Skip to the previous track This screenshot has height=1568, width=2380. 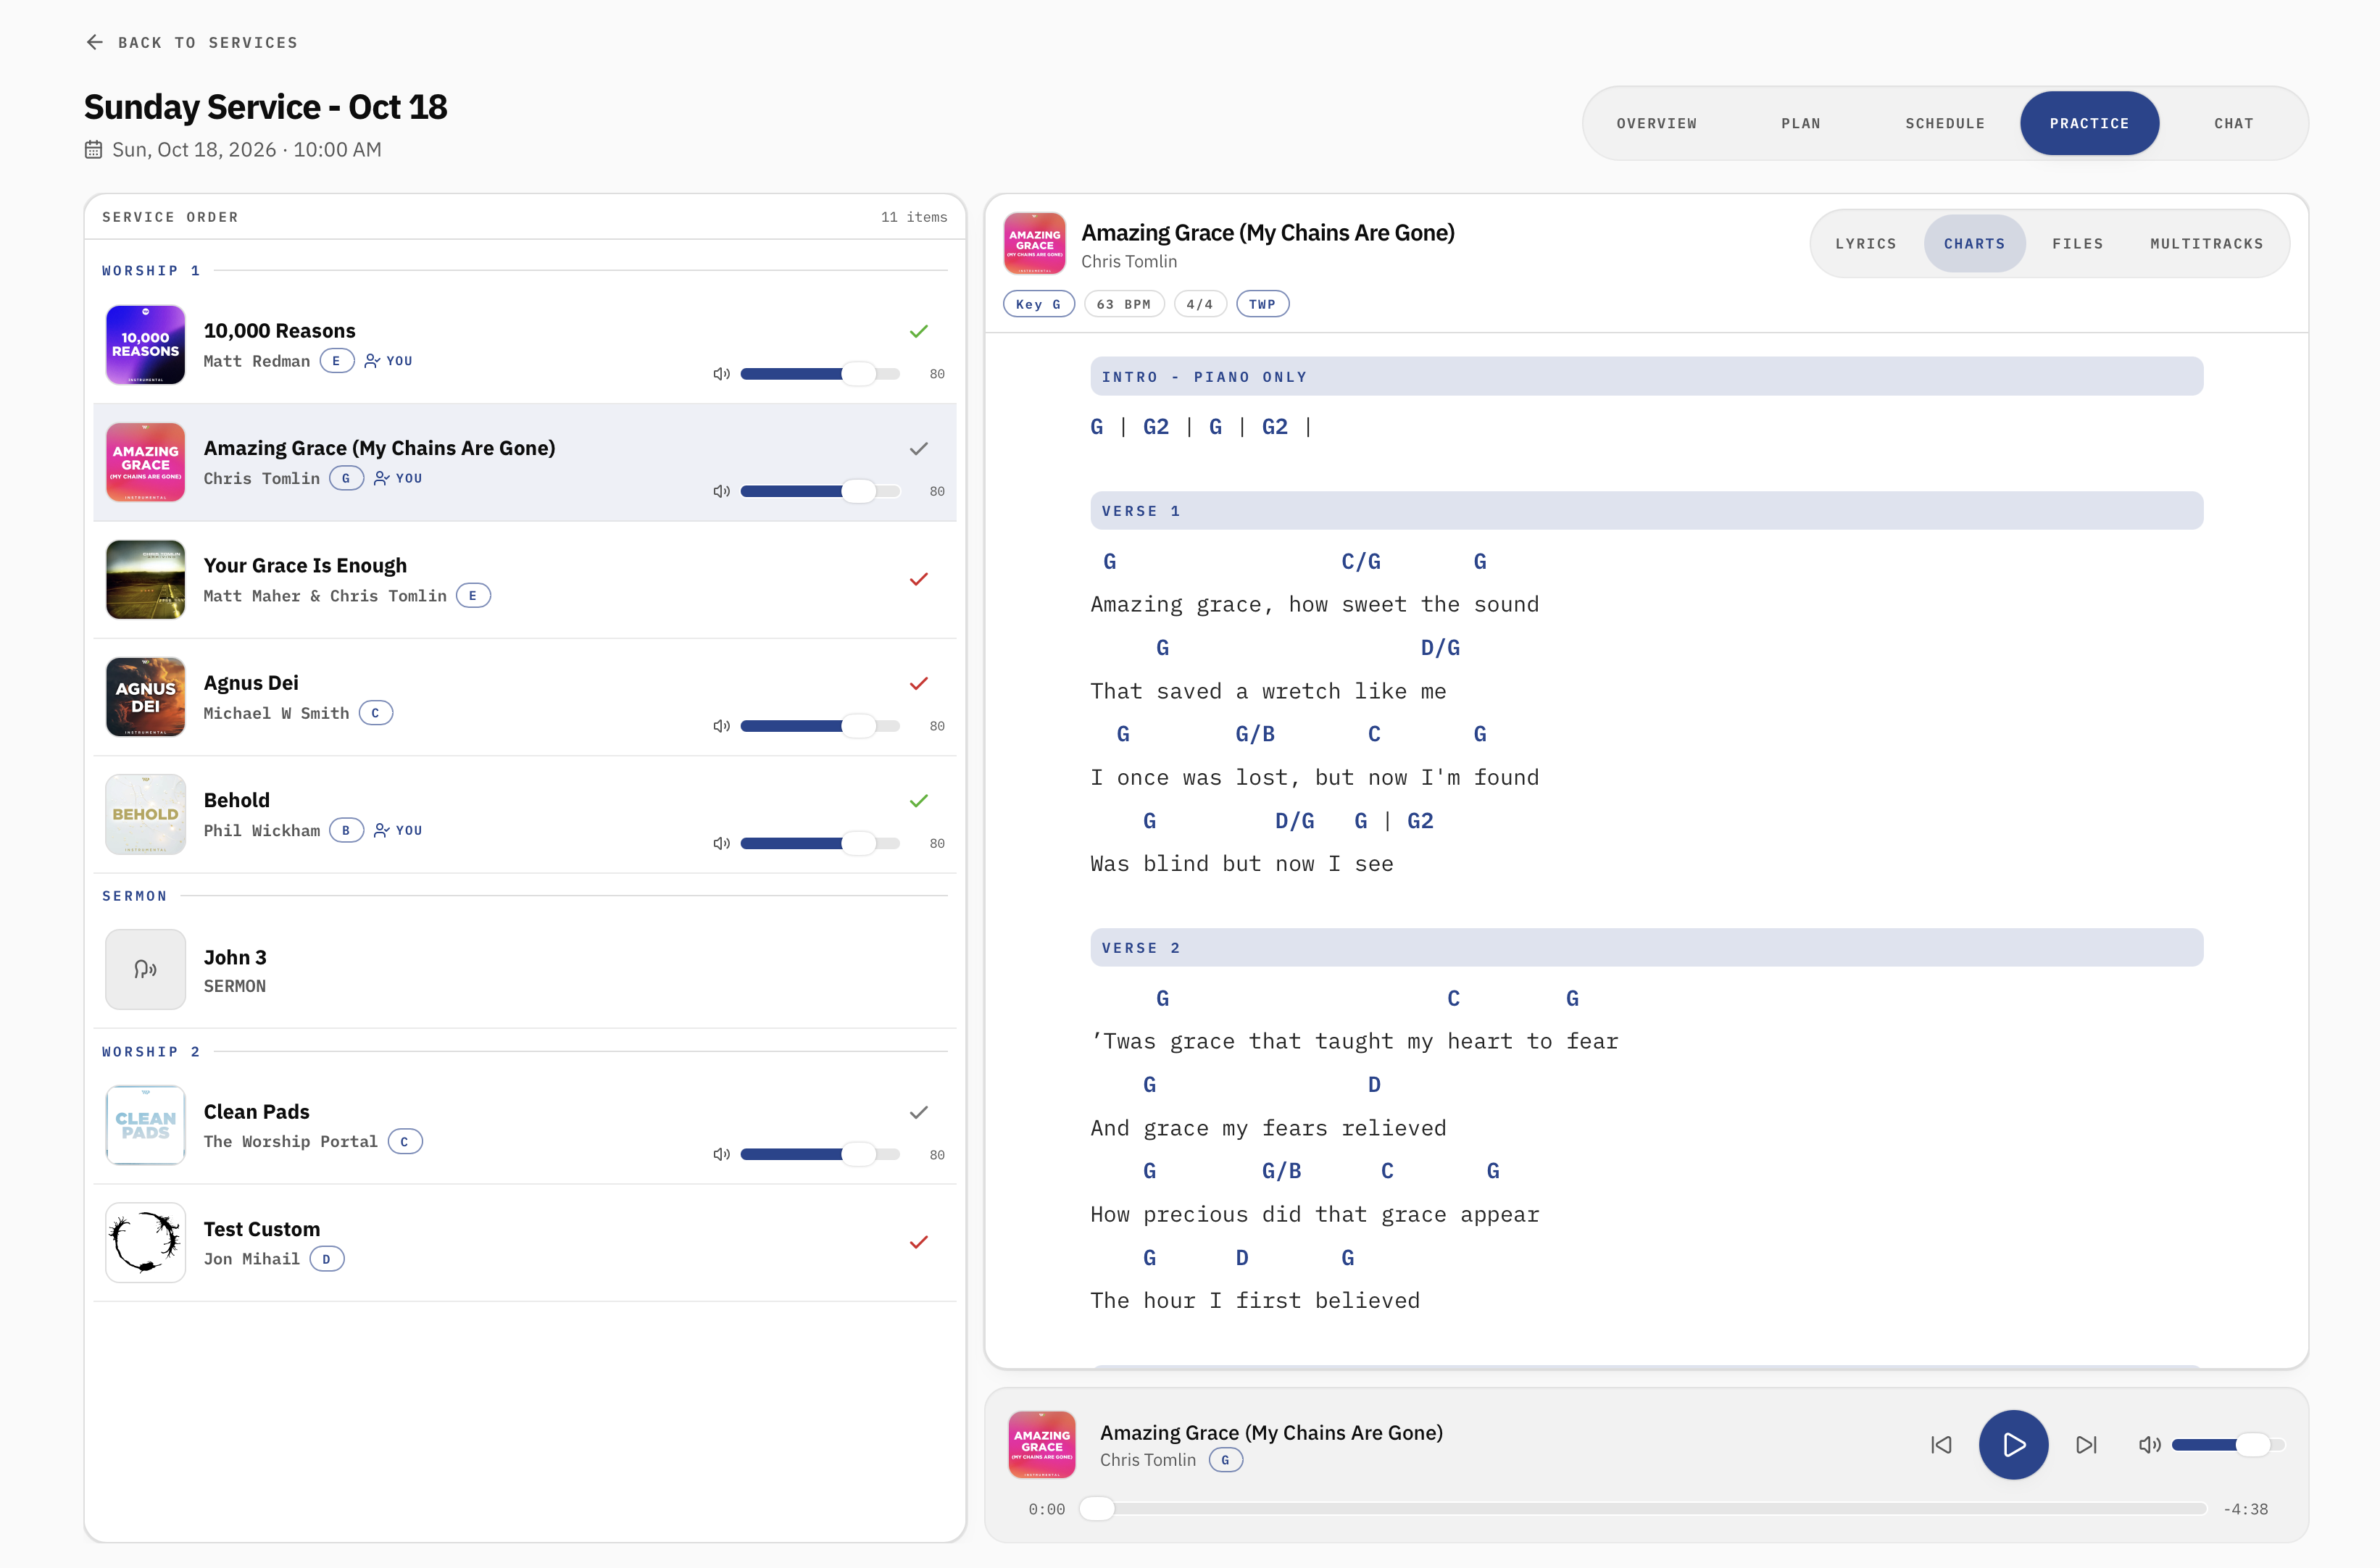coord(1941,1445)
